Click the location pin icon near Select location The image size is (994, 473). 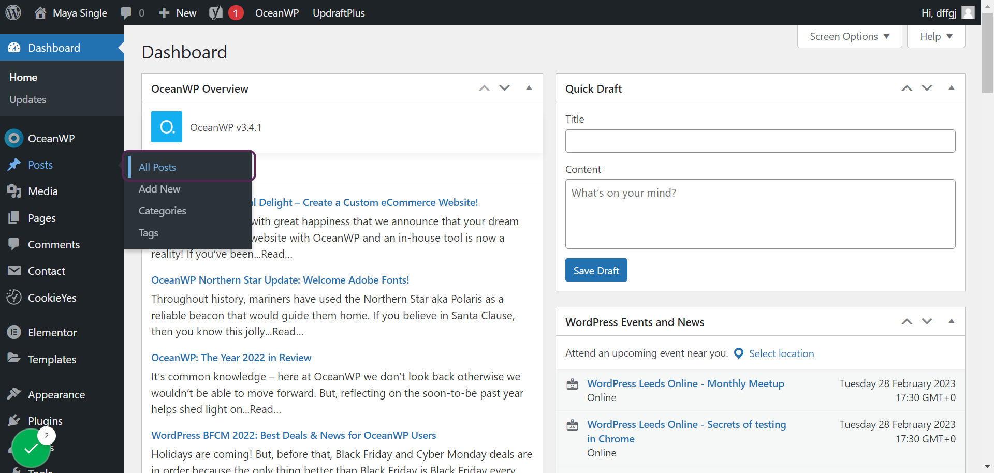pos(739,353)
